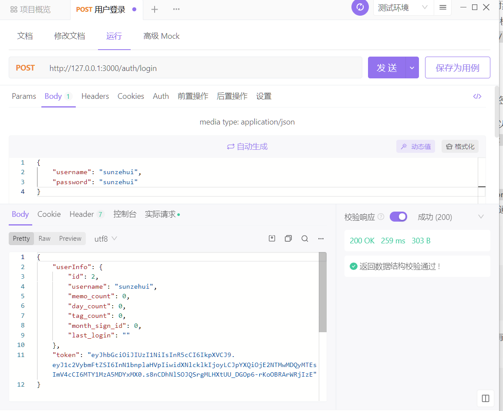Image resolution: width=503 pixels, height=411 pixels.
Task: Expand the 发送 button dropdown arrow
Action: [412, 68]
